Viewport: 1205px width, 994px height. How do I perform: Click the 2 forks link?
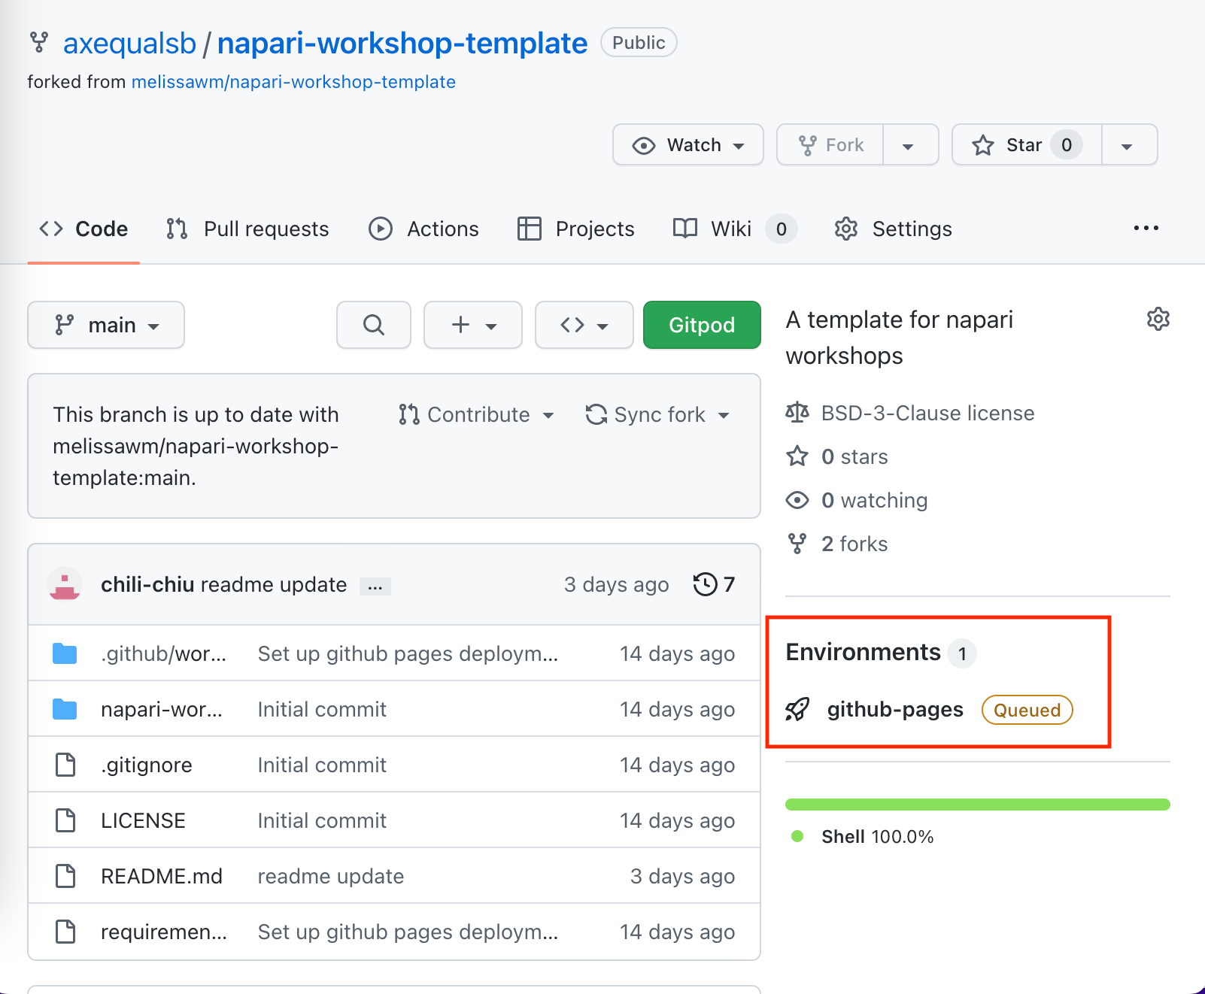click(854, 544)
